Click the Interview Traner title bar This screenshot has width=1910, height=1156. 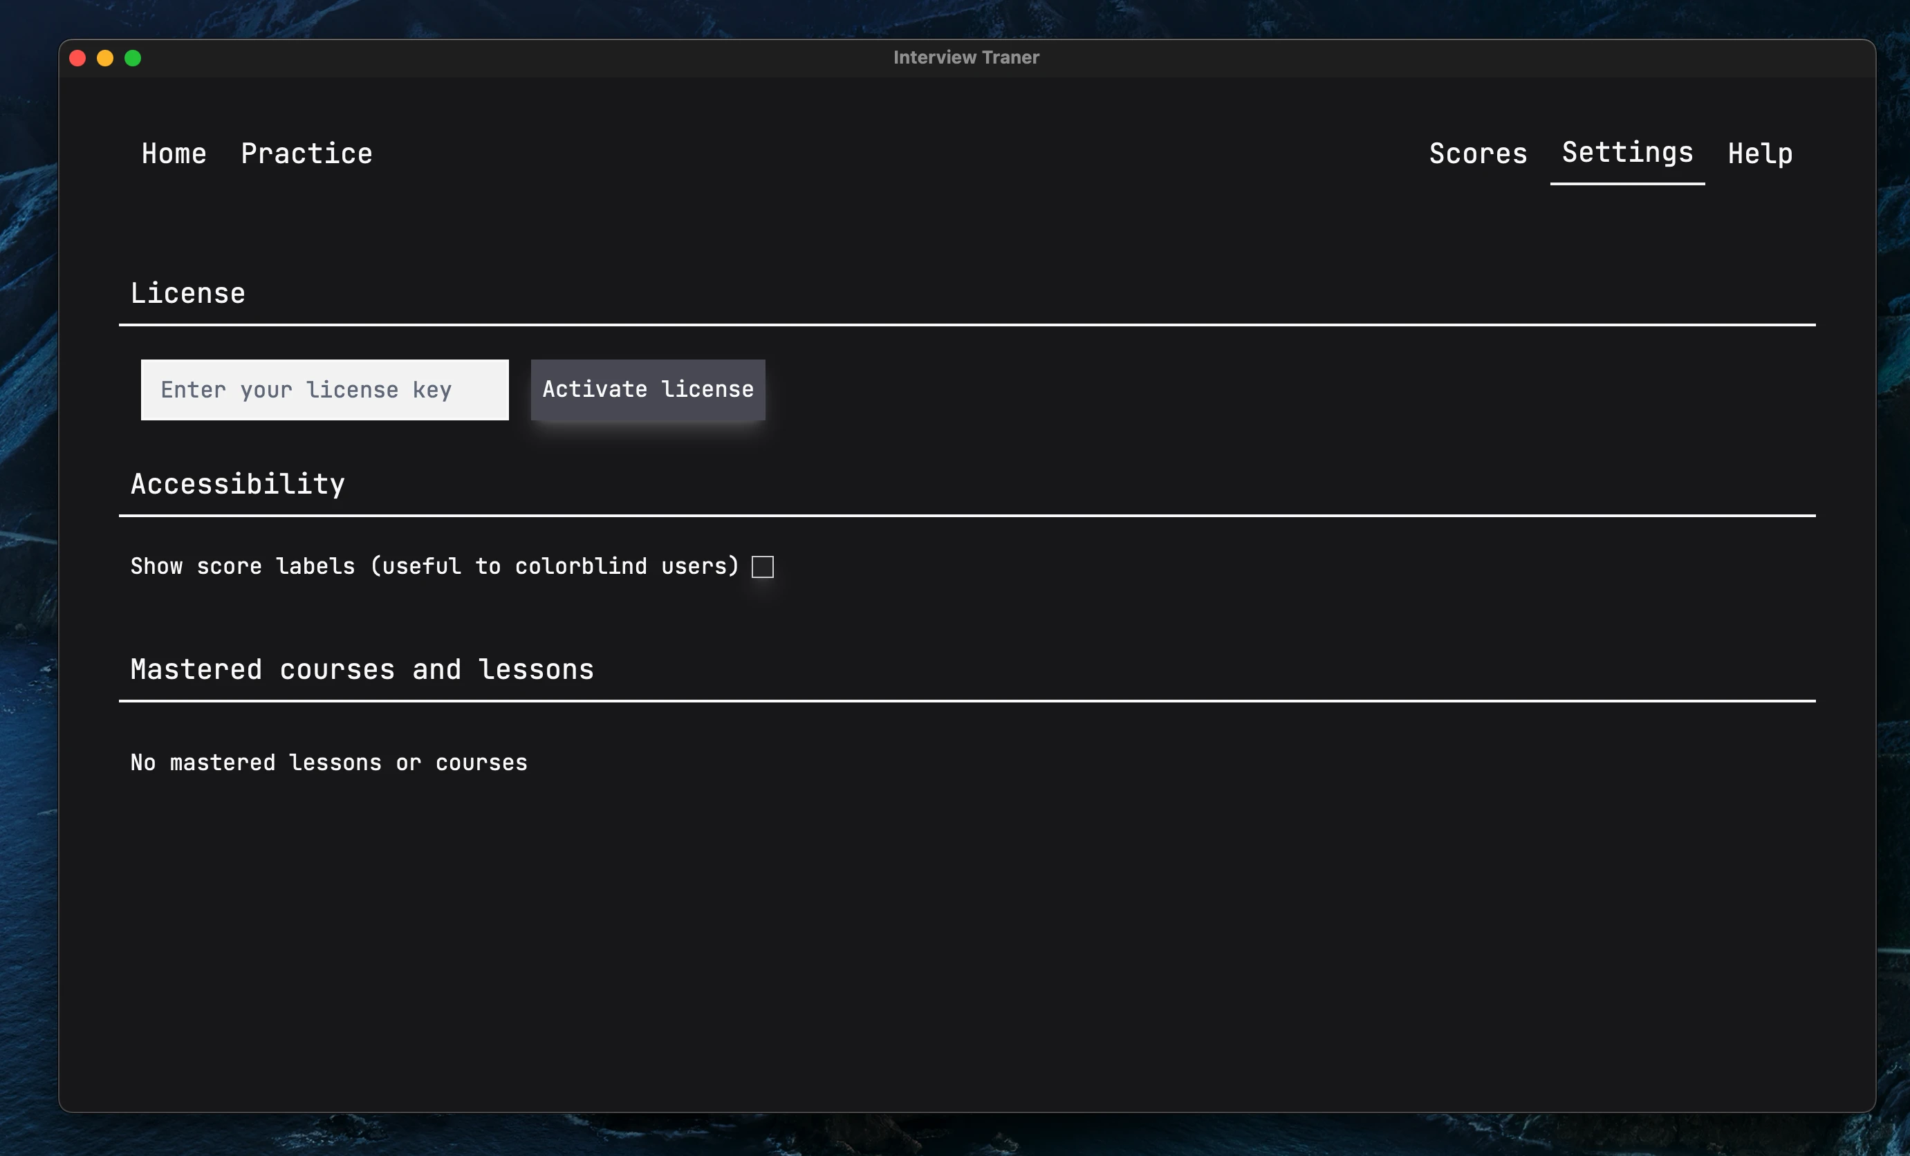pos(966,57)
